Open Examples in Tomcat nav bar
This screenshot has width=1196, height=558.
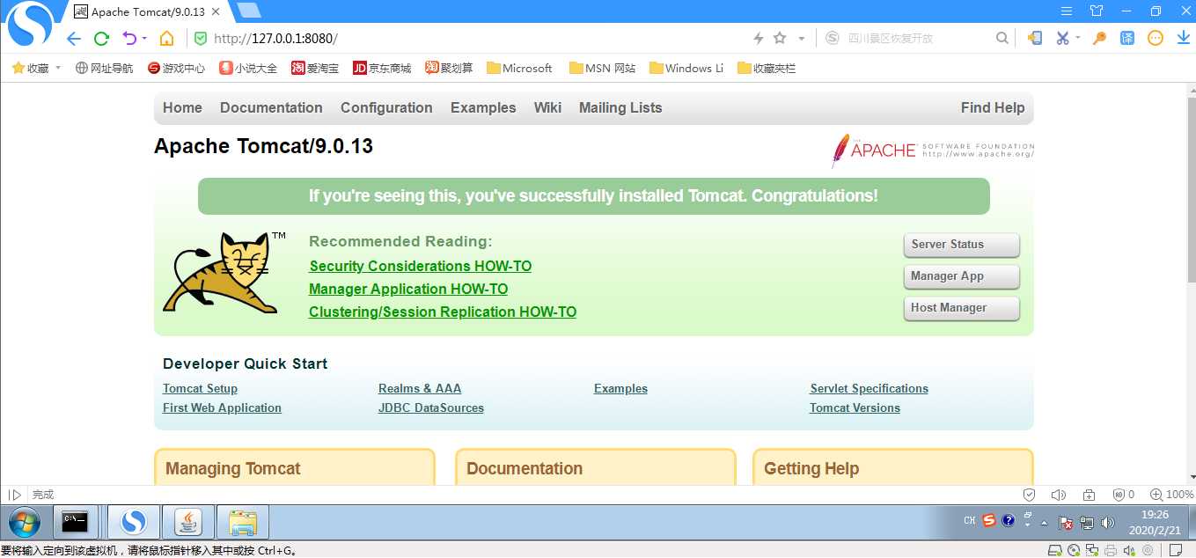click(x=483, y=107)
